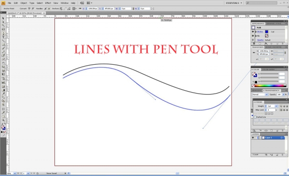This screenshot has height=176, width=289.
Task: Select the Scale tool
Action: point(3,67)
